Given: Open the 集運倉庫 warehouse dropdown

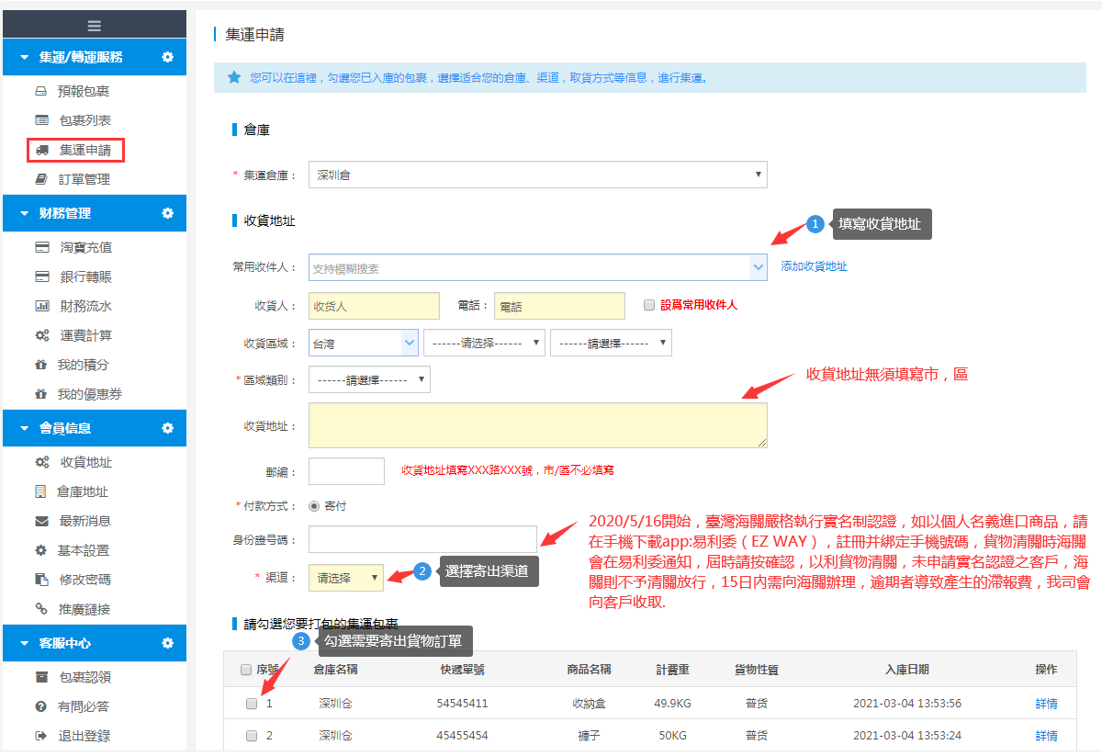Looking at the screenshot, I should 537,175.
